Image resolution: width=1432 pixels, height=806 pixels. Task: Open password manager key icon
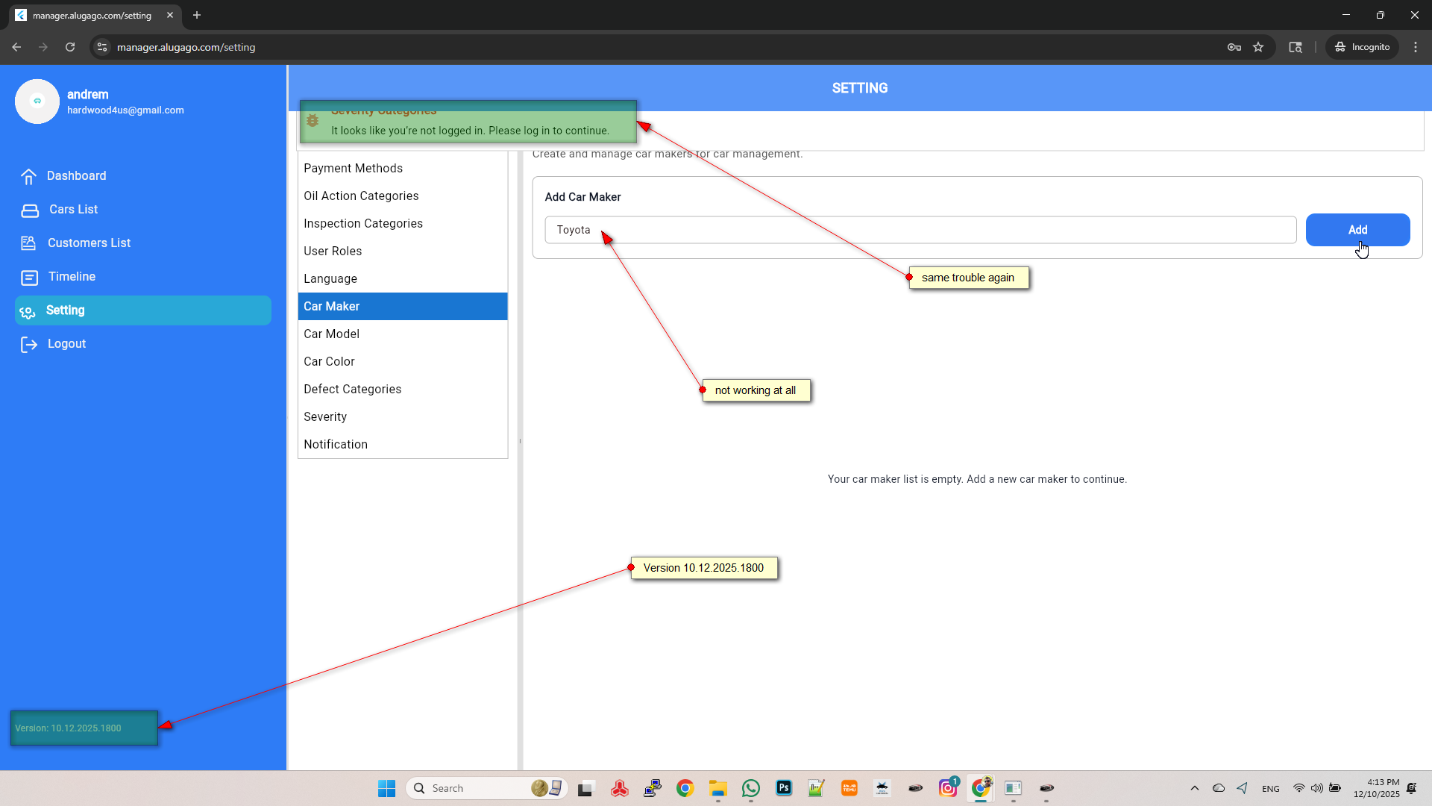click(x=1234, y=47)
